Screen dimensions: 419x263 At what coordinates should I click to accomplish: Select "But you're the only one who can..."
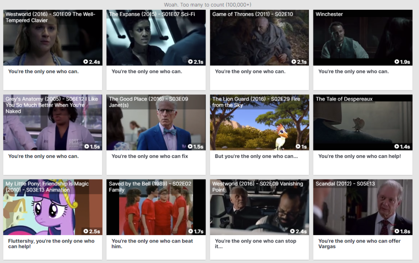click(x=256, y=156)
